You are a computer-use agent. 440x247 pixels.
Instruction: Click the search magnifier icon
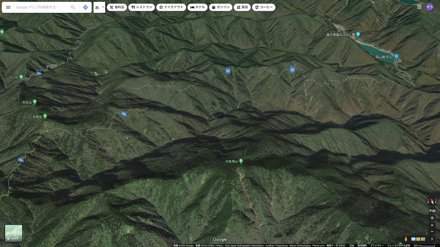(x=73, y=7)
